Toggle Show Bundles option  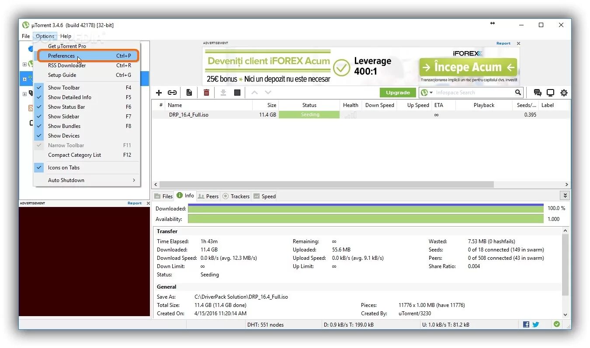[87, 126]
